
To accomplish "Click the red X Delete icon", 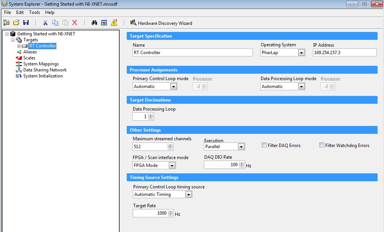I will (75, 23).
